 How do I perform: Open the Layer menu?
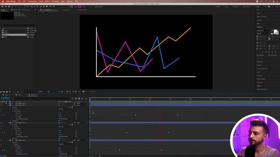click(x=41, y=1)
